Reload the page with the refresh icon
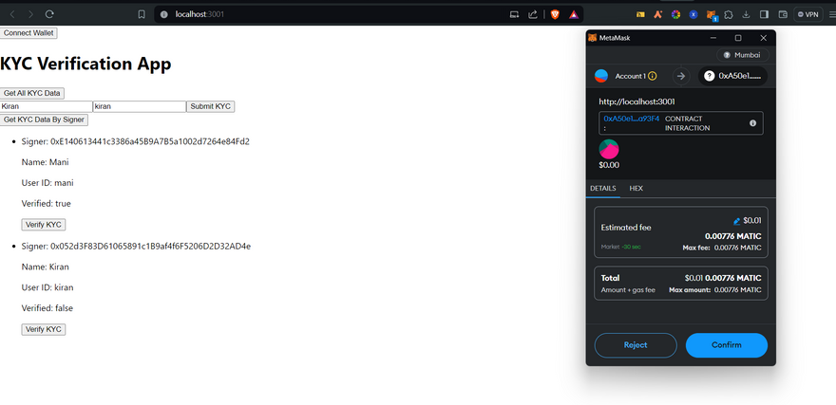The width and height of the screenshot is (836, 405). point(49,14)
